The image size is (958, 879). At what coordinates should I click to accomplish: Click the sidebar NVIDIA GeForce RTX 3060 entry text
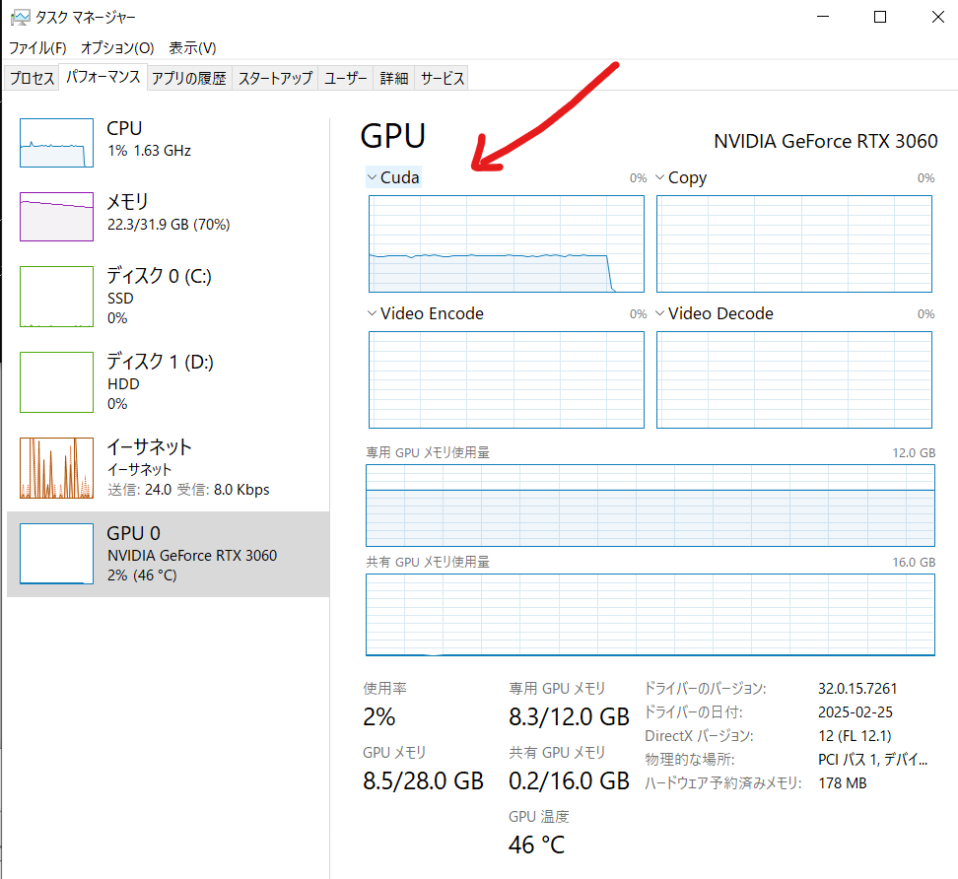pos(192,555)
